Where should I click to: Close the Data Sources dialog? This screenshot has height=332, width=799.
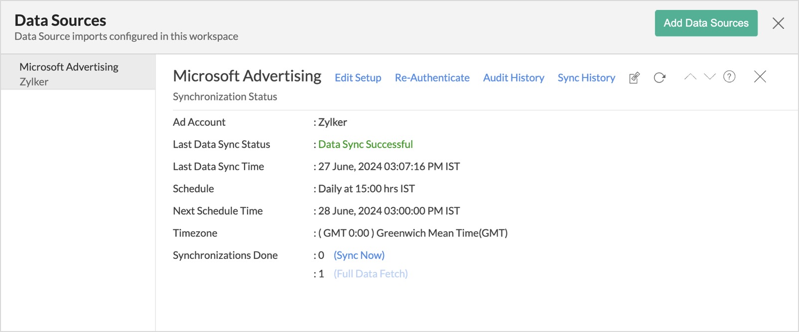pos(778,23)
